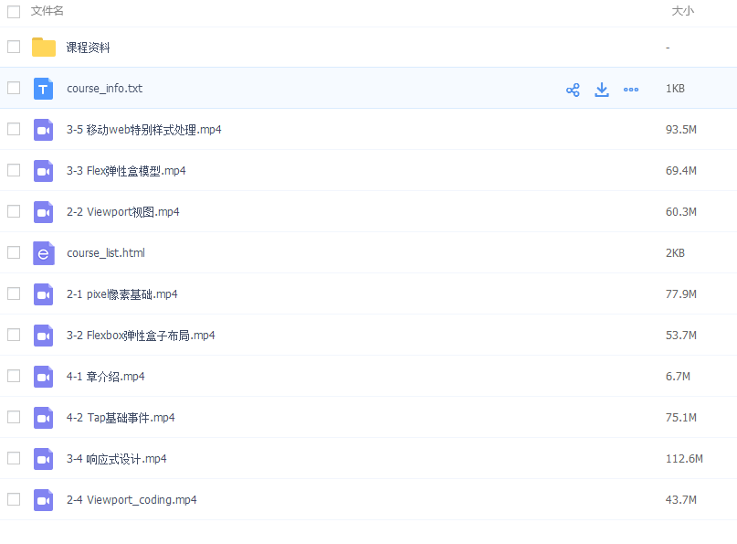Sort by the 文件名 column header
737x544 pixels.
pos(47,11)
